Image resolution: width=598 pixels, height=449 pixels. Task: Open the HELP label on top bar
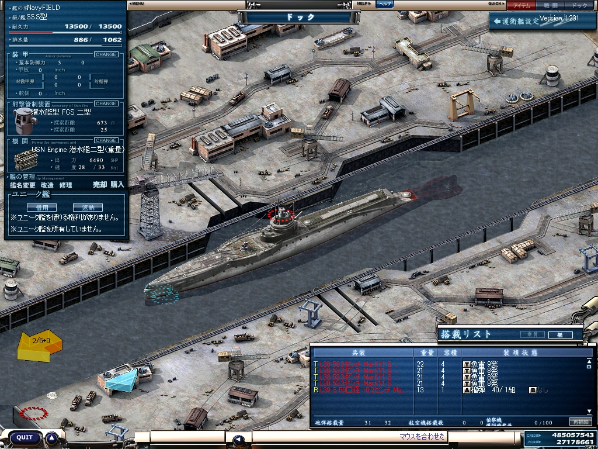click(364, 4)
